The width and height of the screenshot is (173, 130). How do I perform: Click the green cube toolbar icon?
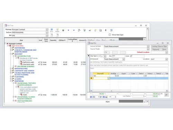[63, 30]
